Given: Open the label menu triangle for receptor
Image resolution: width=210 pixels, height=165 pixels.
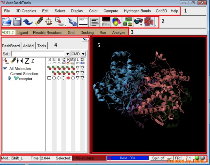Looking at the screenshot, I should pos(78,78).
